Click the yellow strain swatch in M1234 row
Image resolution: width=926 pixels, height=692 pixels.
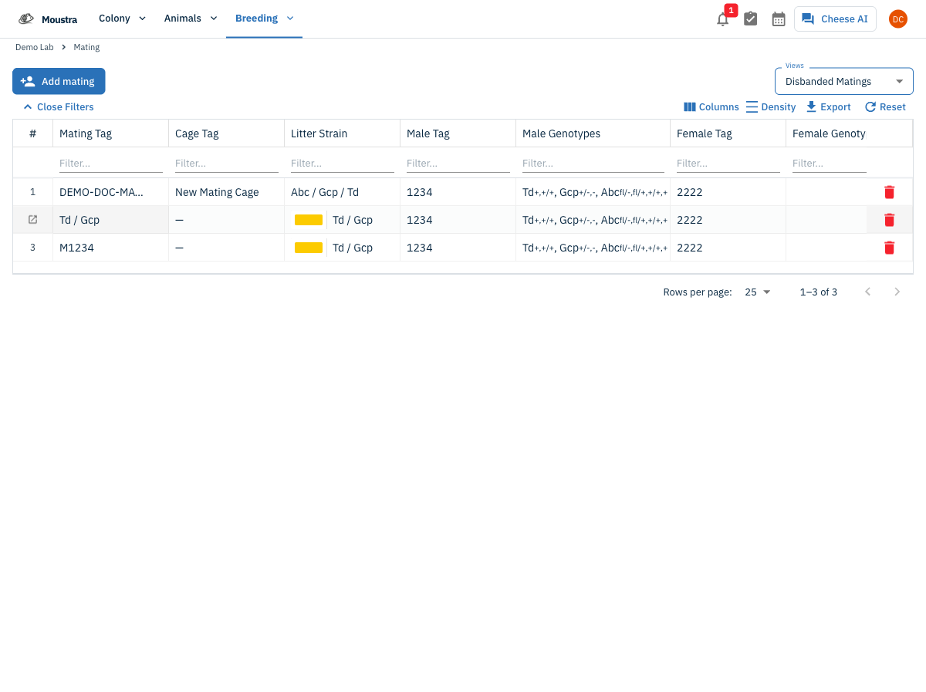point(309,248)
